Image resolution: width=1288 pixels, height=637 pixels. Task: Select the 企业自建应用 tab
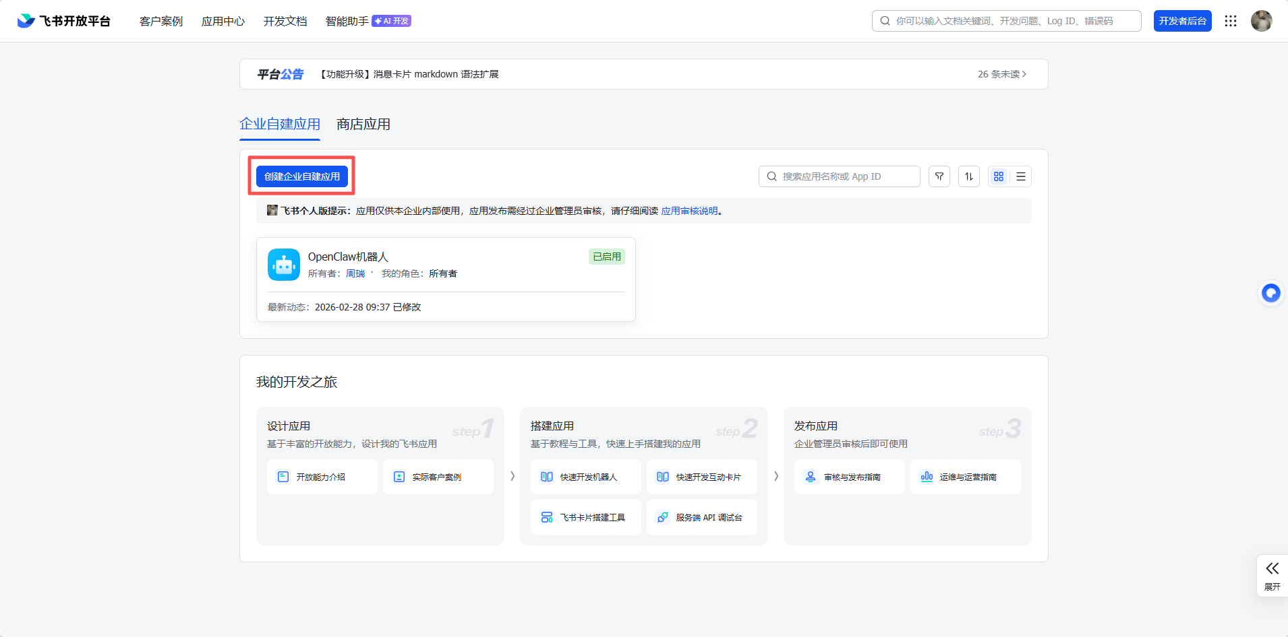click(280, 124)
